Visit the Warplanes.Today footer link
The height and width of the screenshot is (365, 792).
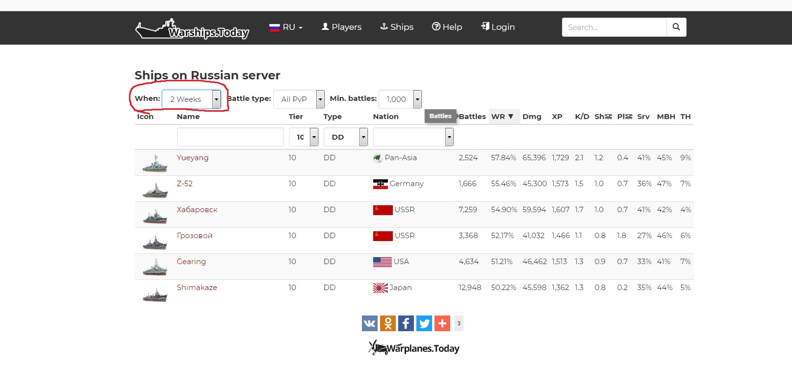[x=414, y=348]
